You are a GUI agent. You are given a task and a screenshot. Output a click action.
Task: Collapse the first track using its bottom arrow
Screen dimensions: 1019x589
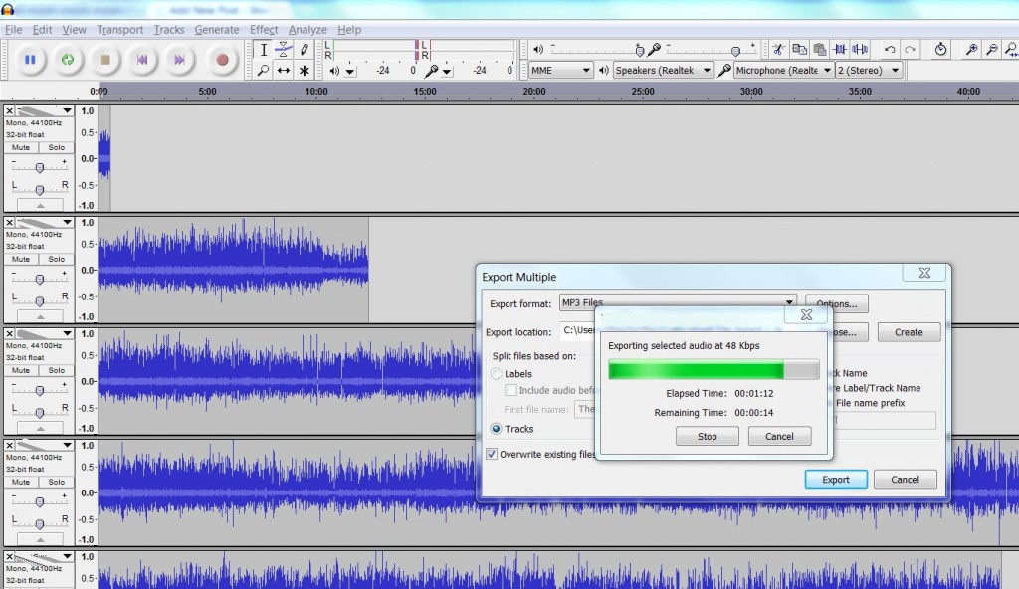pyautogui.click(x=40, y=205)
